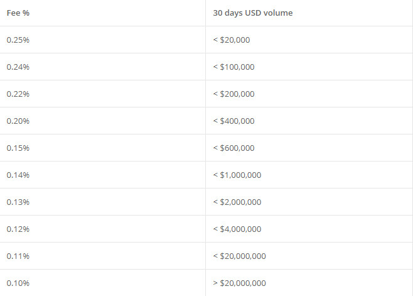This screenshot has width=413, height=296.
Task: Select the < $2,000,000 volume cell
Action: coord(309,202)
